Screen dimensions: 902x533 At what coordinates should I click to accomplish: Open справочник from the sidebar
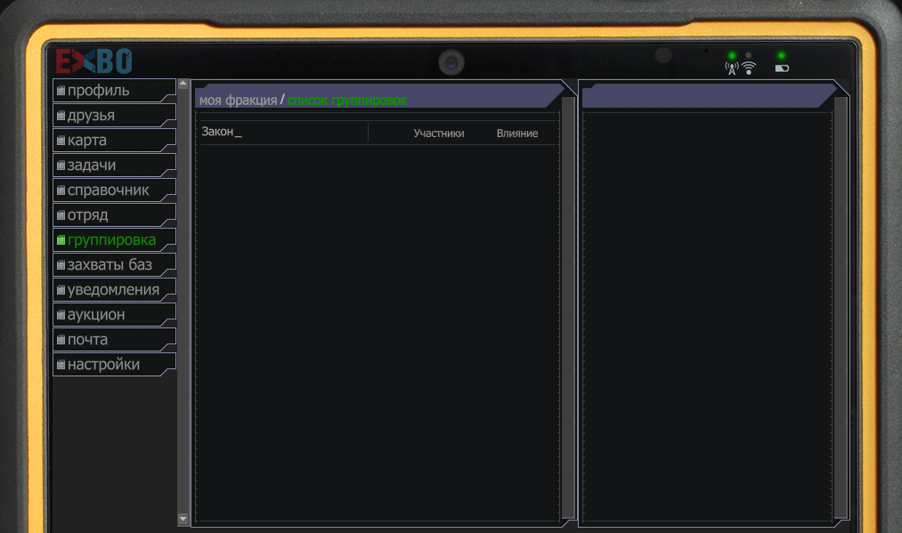coord(114,190)
